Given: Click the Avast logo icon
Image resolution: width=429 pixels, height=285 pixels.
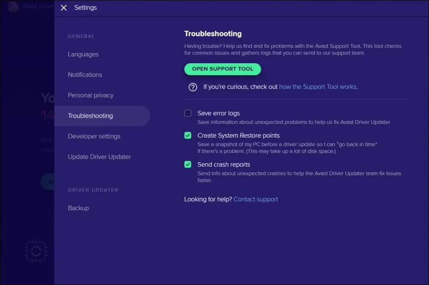Looking at the screenshot, I should click(x=13, y=7).
